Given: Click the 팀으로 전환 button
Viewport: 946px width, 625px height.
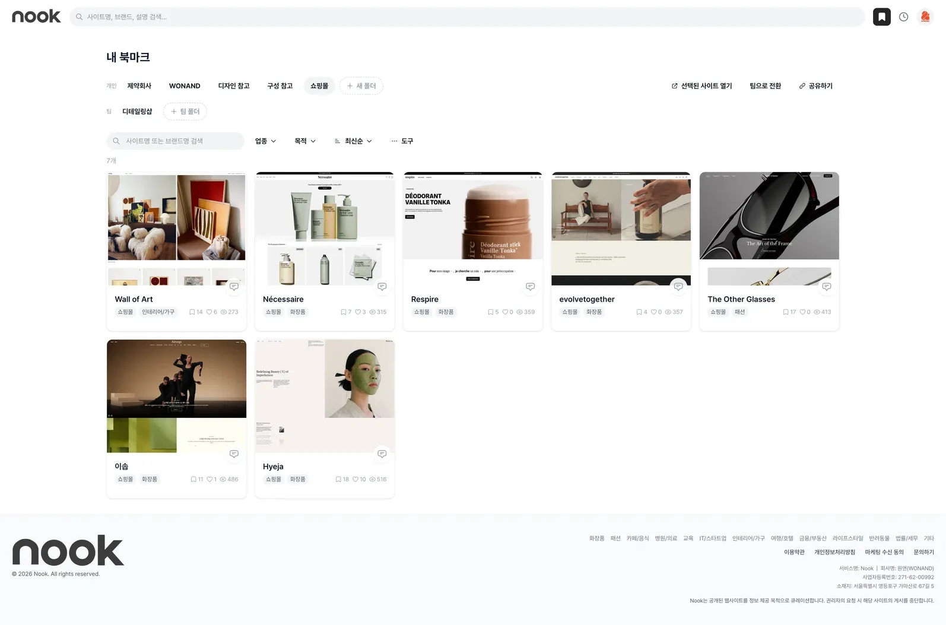Looking at the screenshot, I should 766,86.
